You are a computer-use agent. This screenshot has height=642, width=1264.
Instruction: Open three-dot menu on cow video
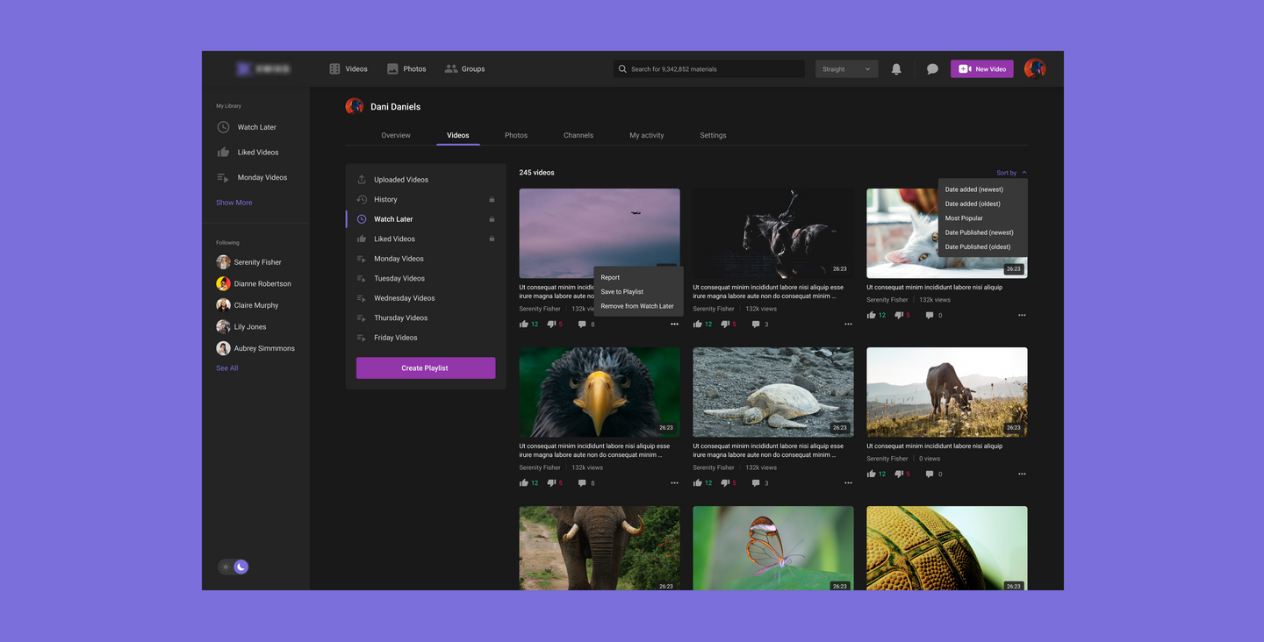click(1022, 474)
